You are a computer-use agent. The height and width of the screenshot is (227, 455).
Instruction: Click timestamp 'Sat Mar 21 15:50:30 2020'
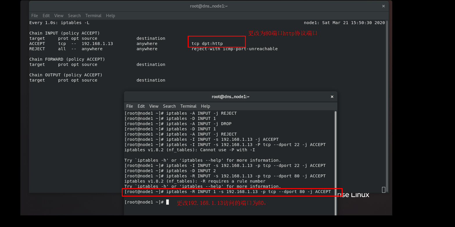(x=353, y=23)
